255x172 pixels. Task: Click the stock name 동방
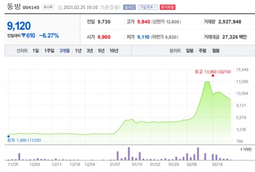14,7
